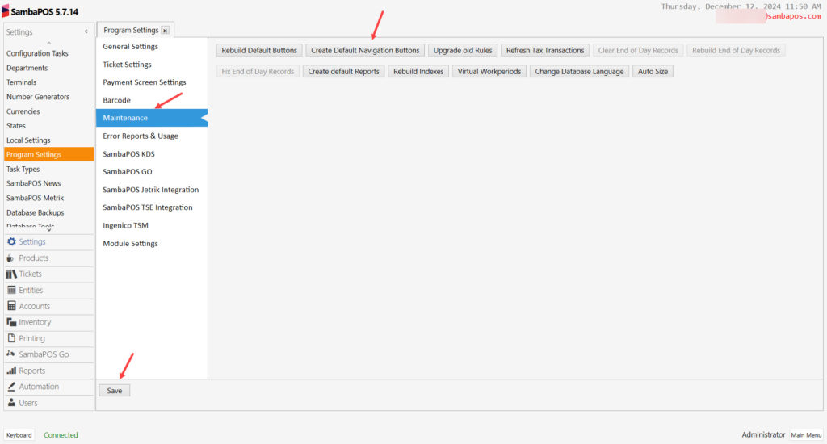Open Task Types in sidebar
This screenshot has width=827, height=444.
point(48,170)
